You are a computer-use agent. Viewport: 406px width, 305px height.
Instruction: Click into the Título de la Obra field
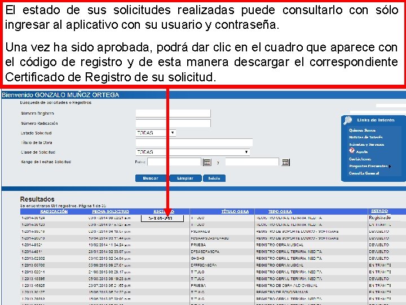point(194,142)
